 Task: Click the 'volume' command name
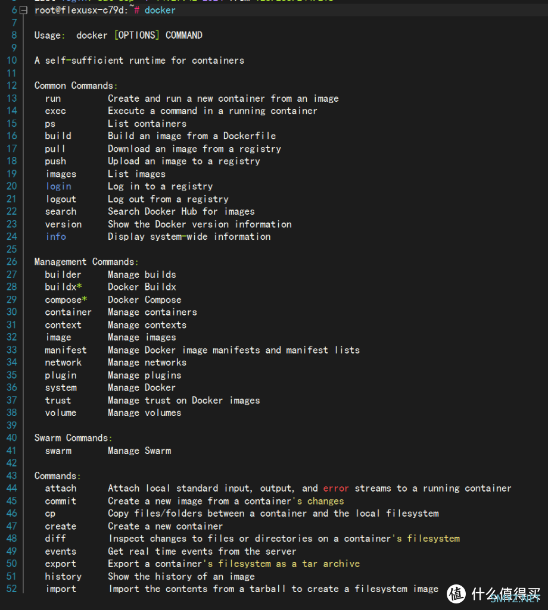(61, 413)
